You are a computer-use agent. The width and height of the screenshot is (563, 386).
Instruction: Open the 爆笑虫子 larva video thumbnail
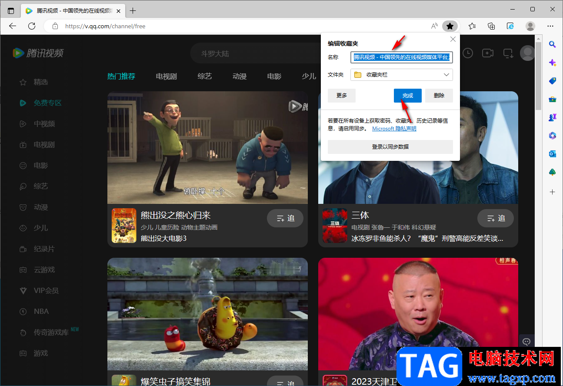[207, 314]
